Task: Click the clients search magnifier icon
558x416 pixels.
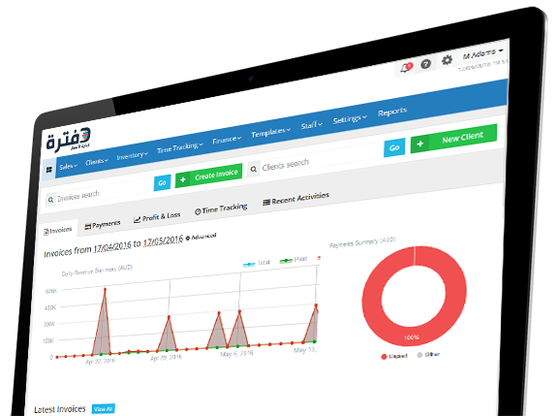Action: point(254,169)
